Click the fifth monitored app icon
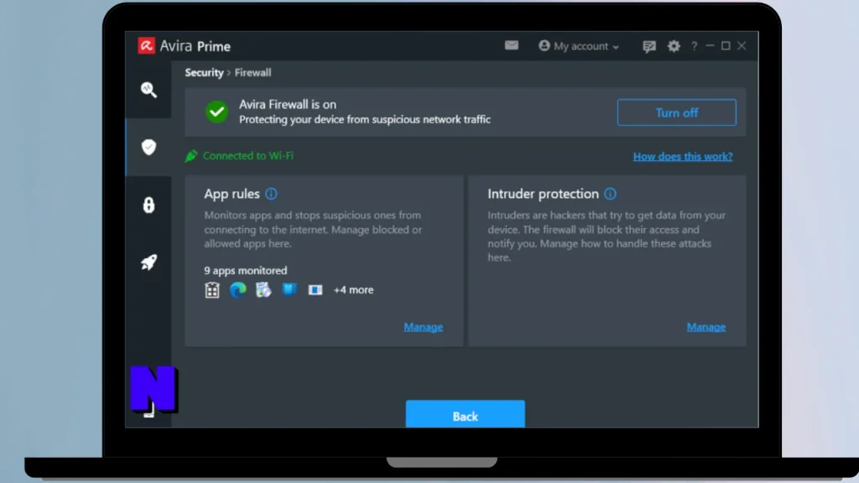Screen dimensions: 859x483 coord(315,289)
